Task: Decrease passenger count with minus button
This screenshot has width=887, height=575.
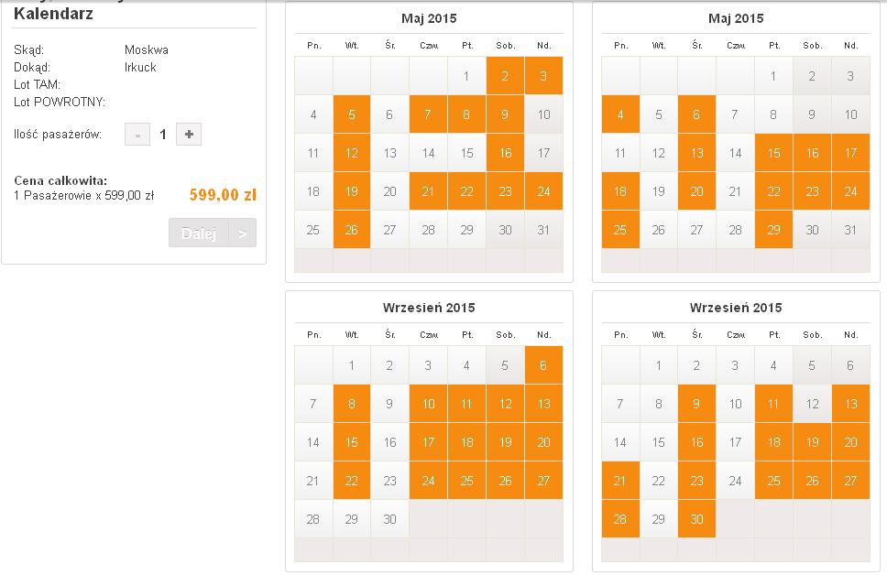Action: click(137, 135)
